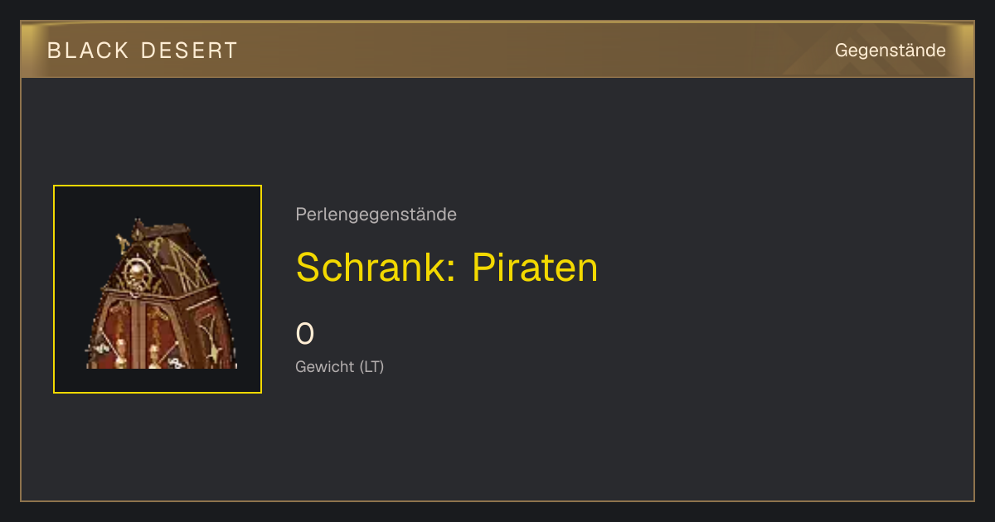
Task: Click the Schrank: Piraten item title
Action: point(447,268)
